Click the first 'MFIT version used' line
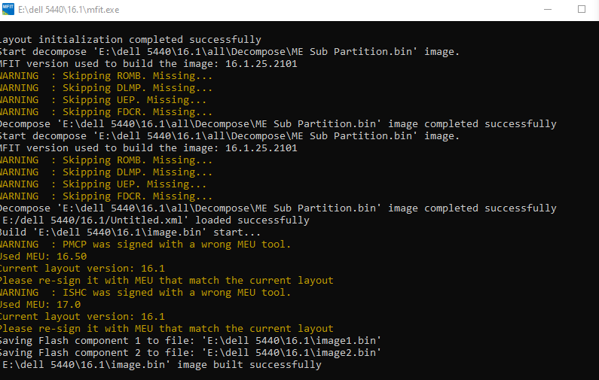This screenshot has width=599, height=380. coord(147,63)
